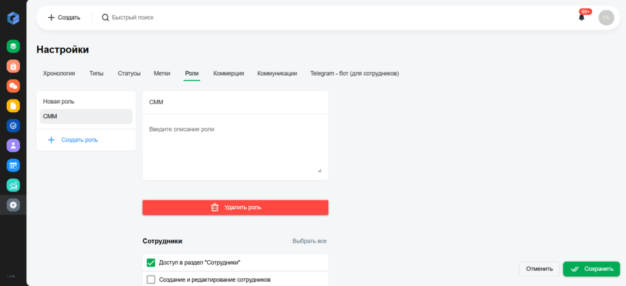626x286 pixels.
Task: Edit the role name field СММ
Action: click(x=235, y=102)
